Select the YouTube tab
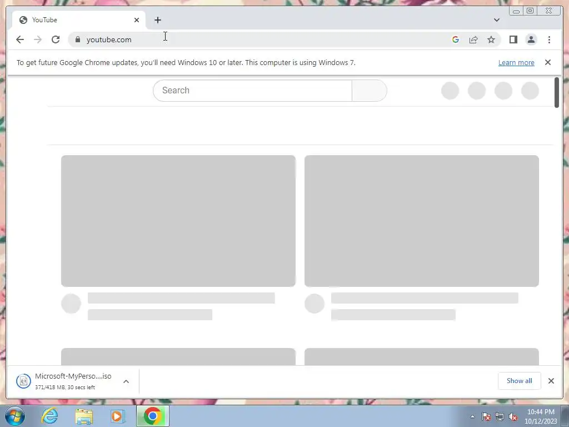 click(x=78, y=20)
